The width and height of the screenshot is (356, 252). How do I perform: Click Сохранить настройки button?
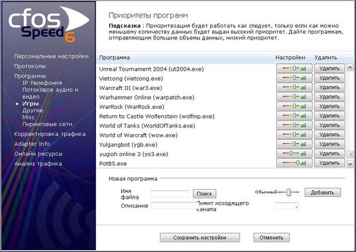pos(200,238)
